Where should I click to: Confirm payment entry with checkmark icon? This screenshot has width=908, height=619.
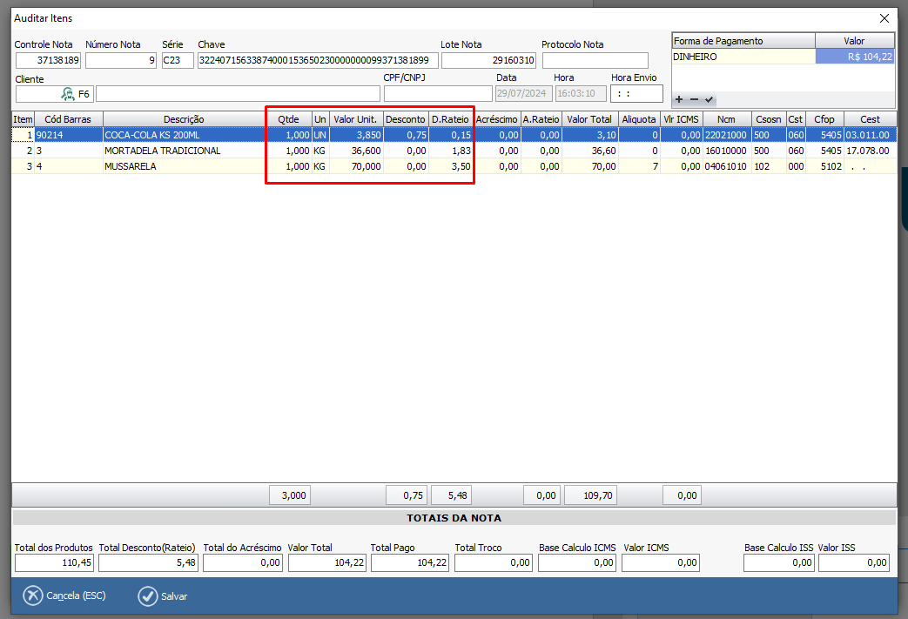pyautogui.click(x=710, y=100)
